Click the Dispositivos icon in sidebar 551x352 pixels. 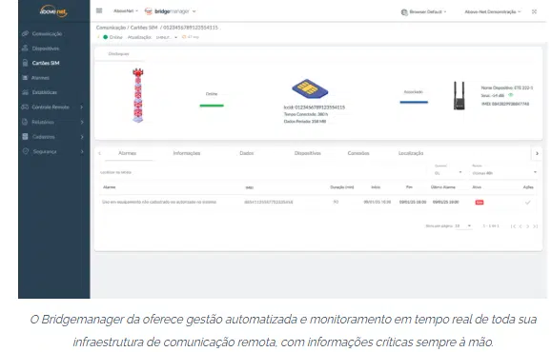(25, 49)
